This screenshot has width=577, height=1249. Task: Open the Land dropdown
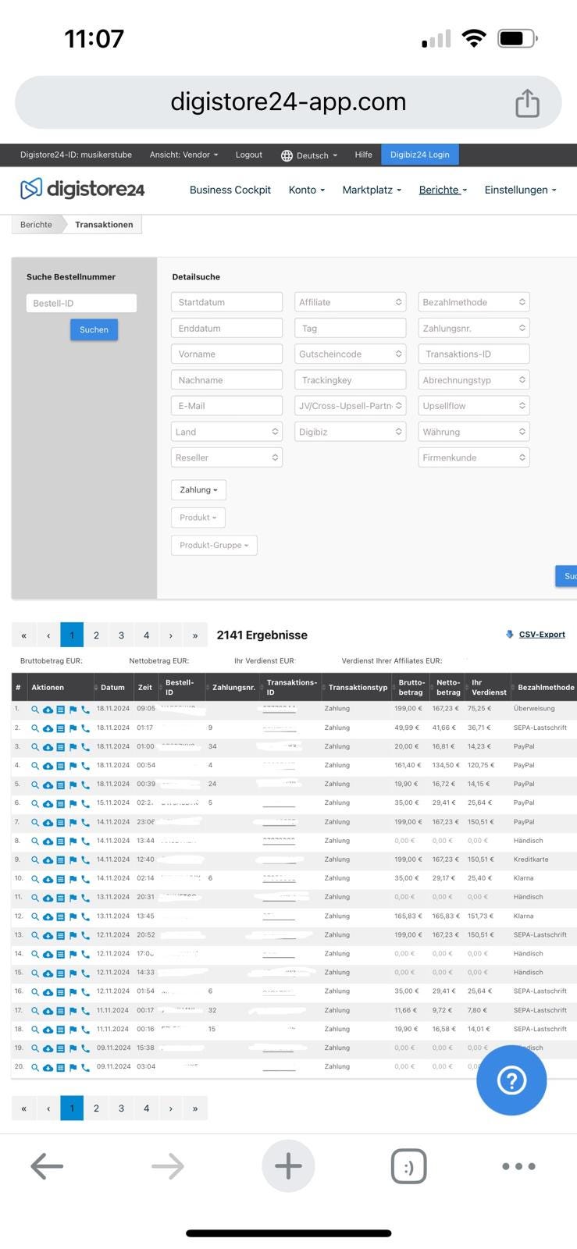click(226, 432)
